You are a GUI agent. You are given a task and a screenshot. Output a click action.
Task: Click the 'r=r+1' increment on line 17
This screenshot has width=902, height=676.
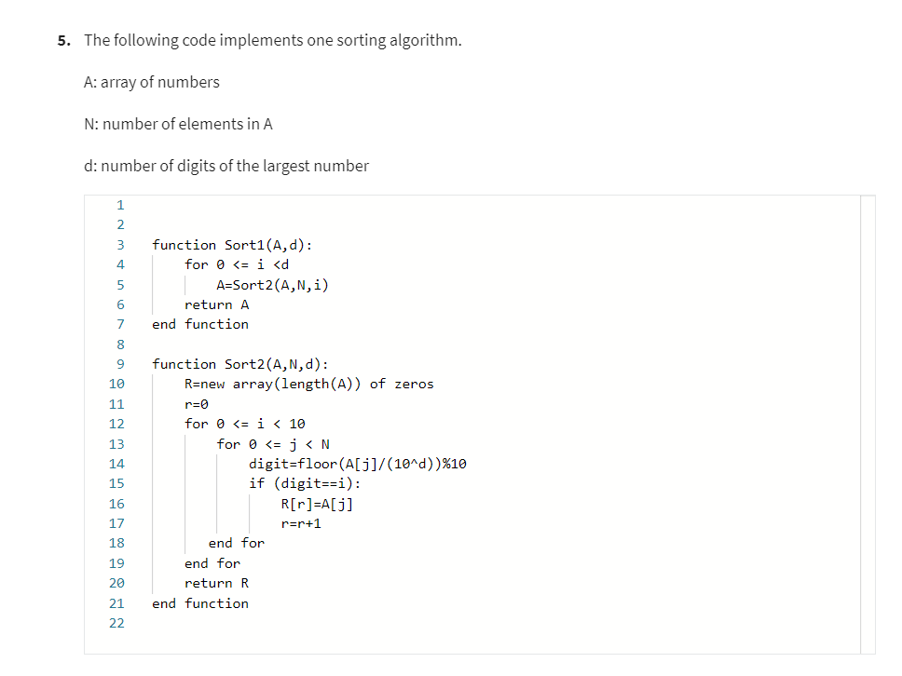(303, 522)
